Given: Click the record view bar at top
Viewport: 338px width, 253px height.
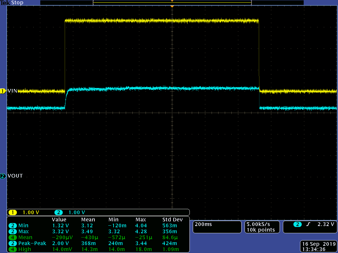Looking at the screenshot, I should (x=172, y=3).
